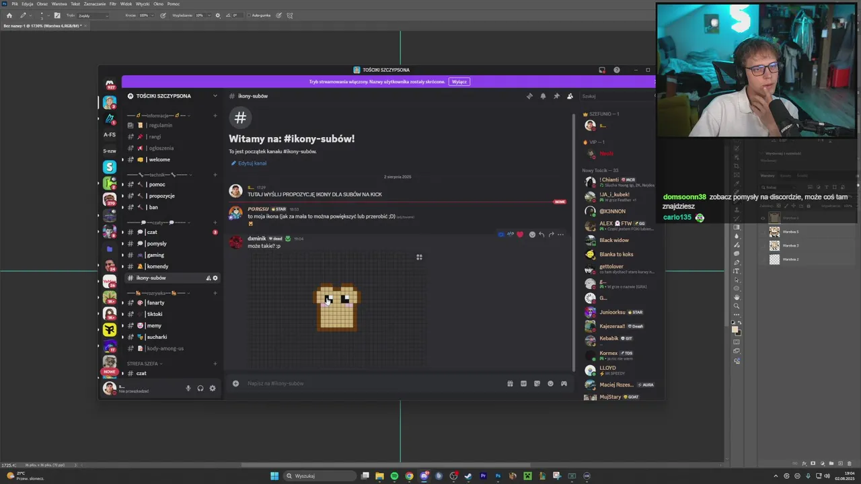Viewport: 861px width, 484px height.
Task: Click the Photoshop Home icon in options bar
Action: [x=9, y=15]
